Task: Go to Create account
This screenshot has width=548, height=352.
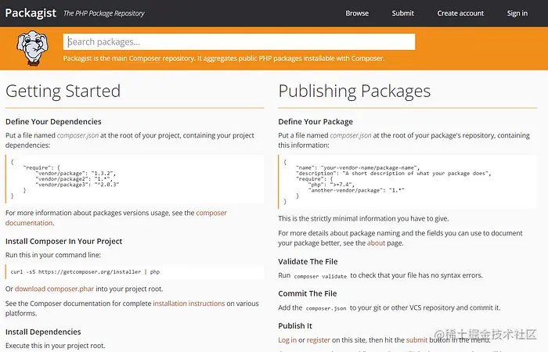Action: 460,13
